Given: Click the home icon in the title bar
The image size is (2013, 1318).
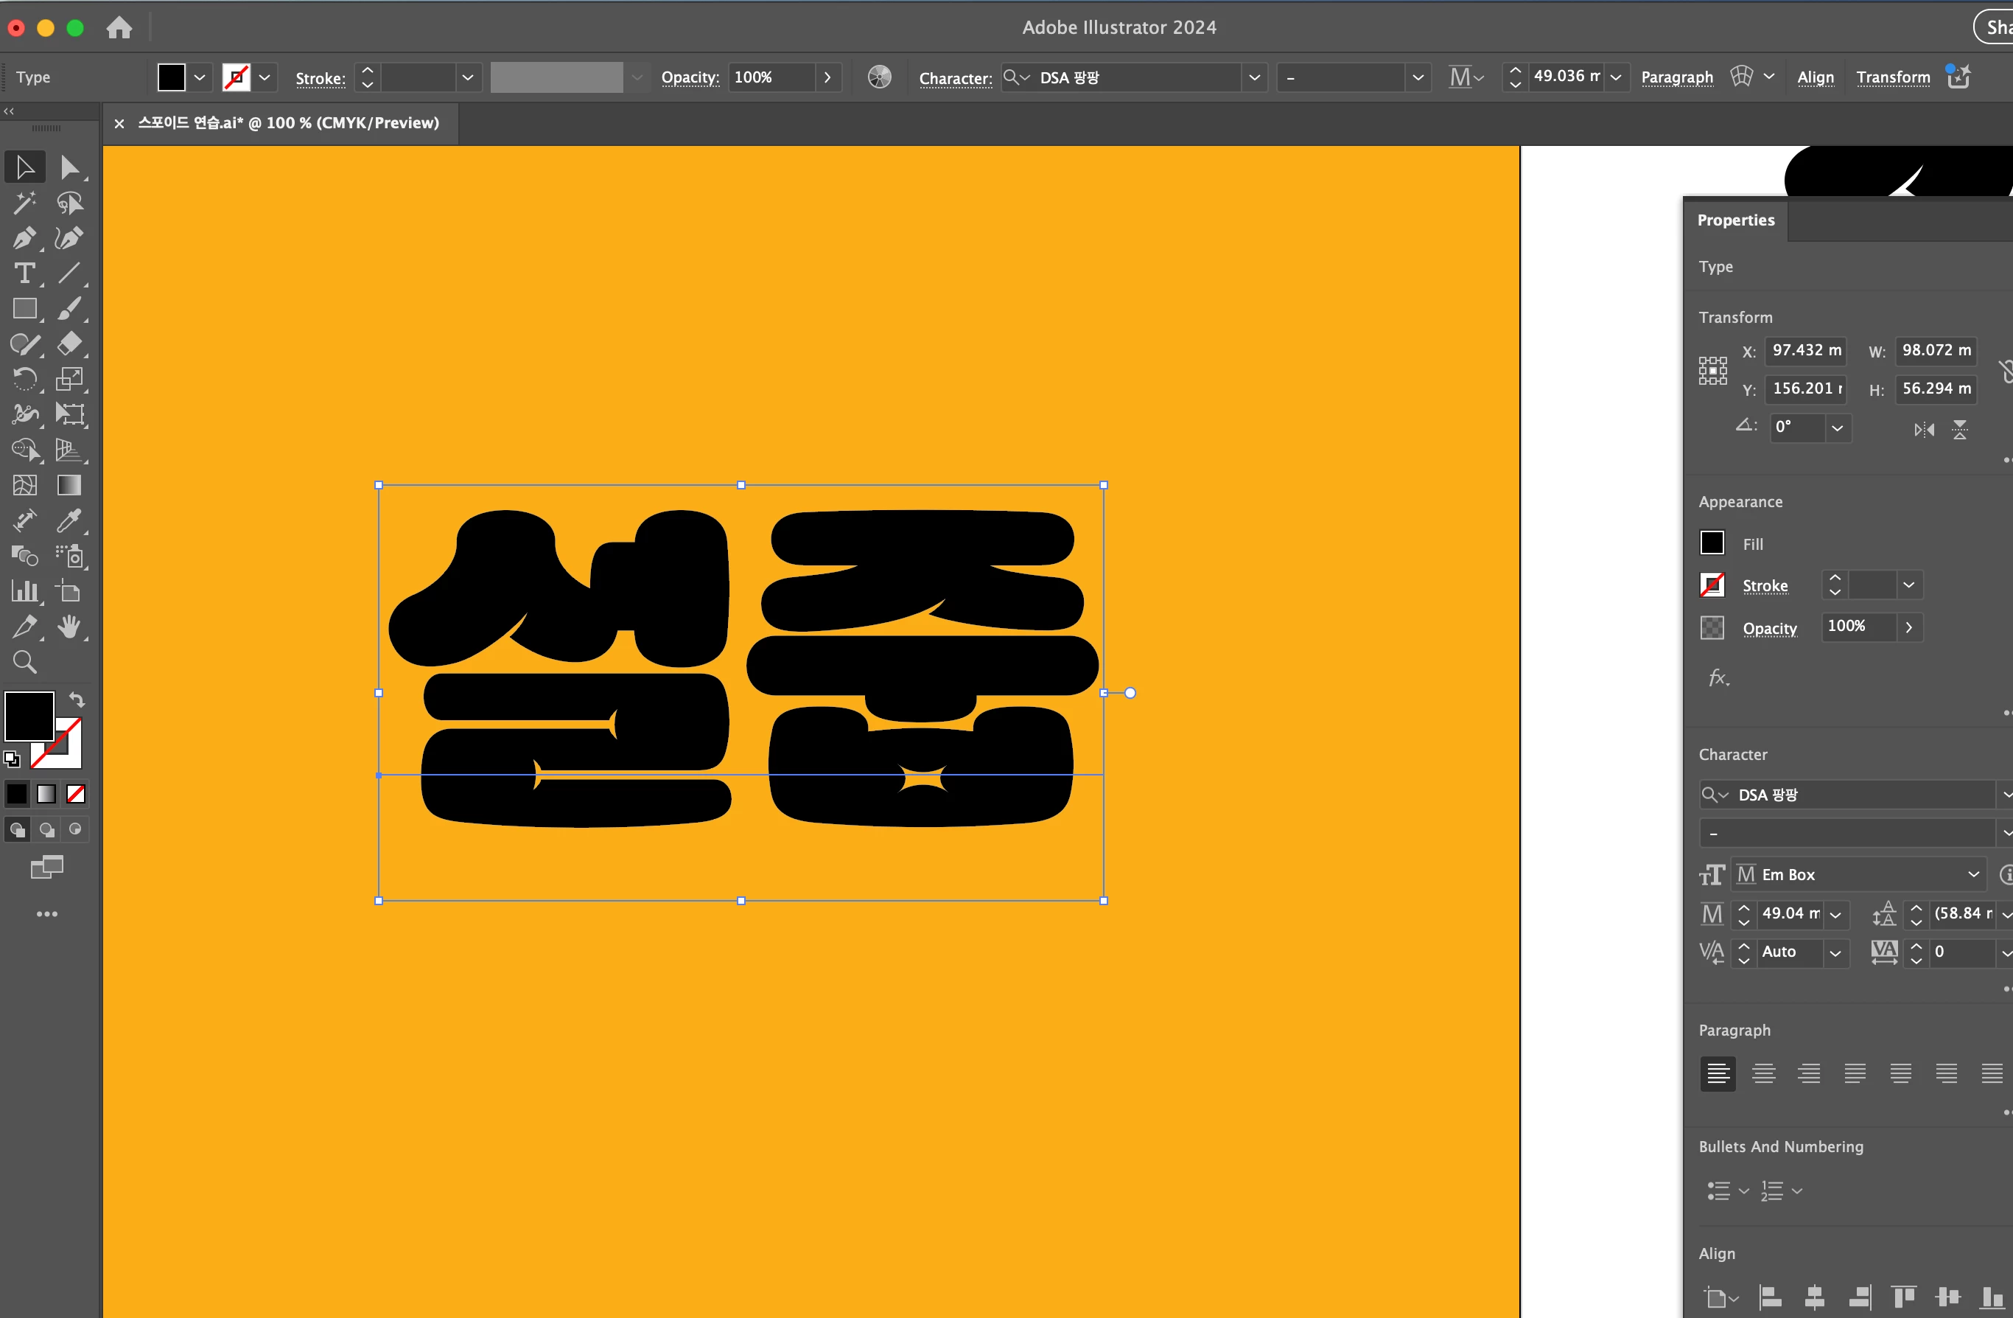Looking at the screenshot, I should click(x=119, y=27).
